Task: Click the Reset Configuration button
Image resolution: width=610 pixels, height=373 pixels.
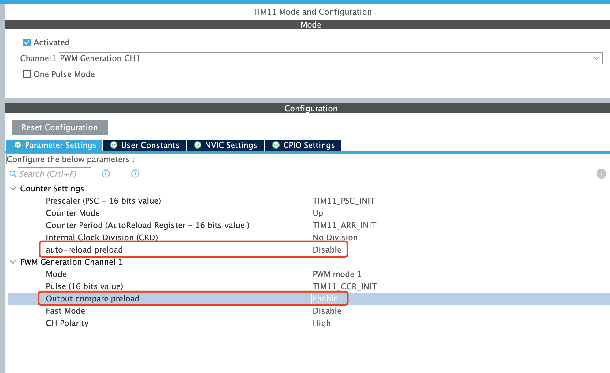Action: [59, 127]
